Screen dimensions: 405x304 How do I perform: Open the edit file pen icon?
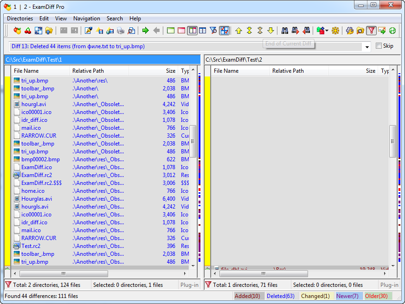coord(89,31)
